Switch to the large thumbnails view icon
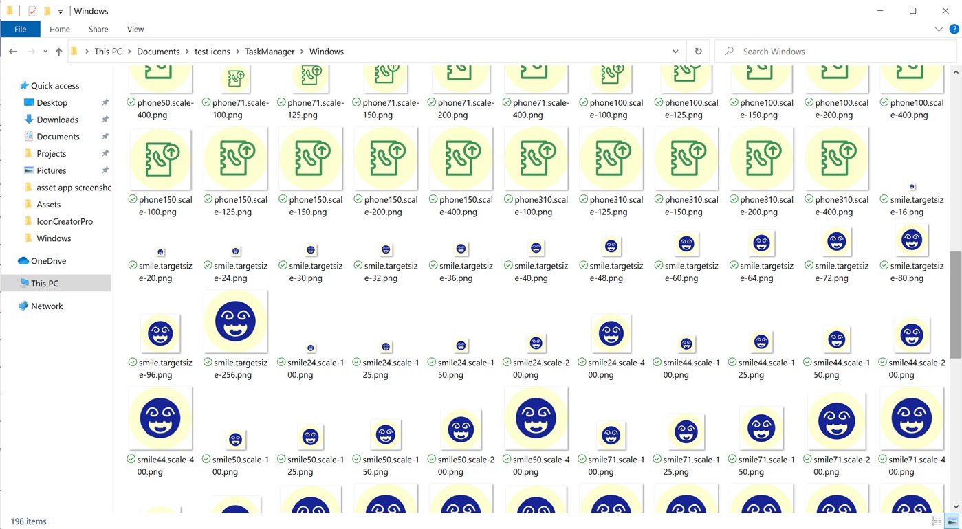The image size is (962, 529). click(952, 521)
